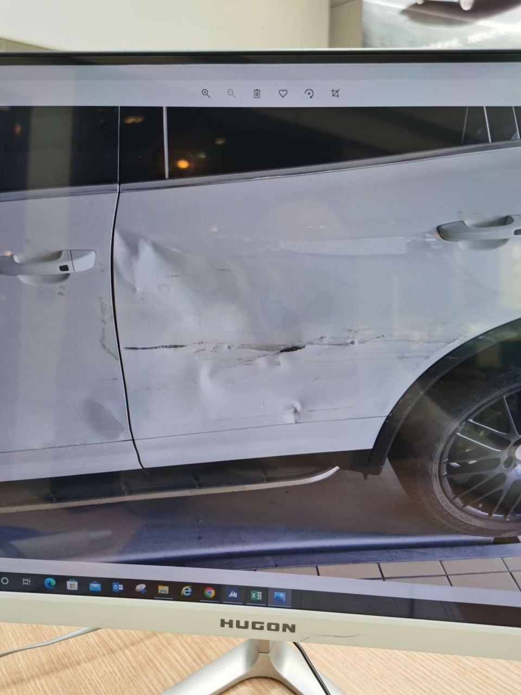Switch to Photos app on taskbar
The width and height of the screenshot is (521, 695).
[281, 597]
